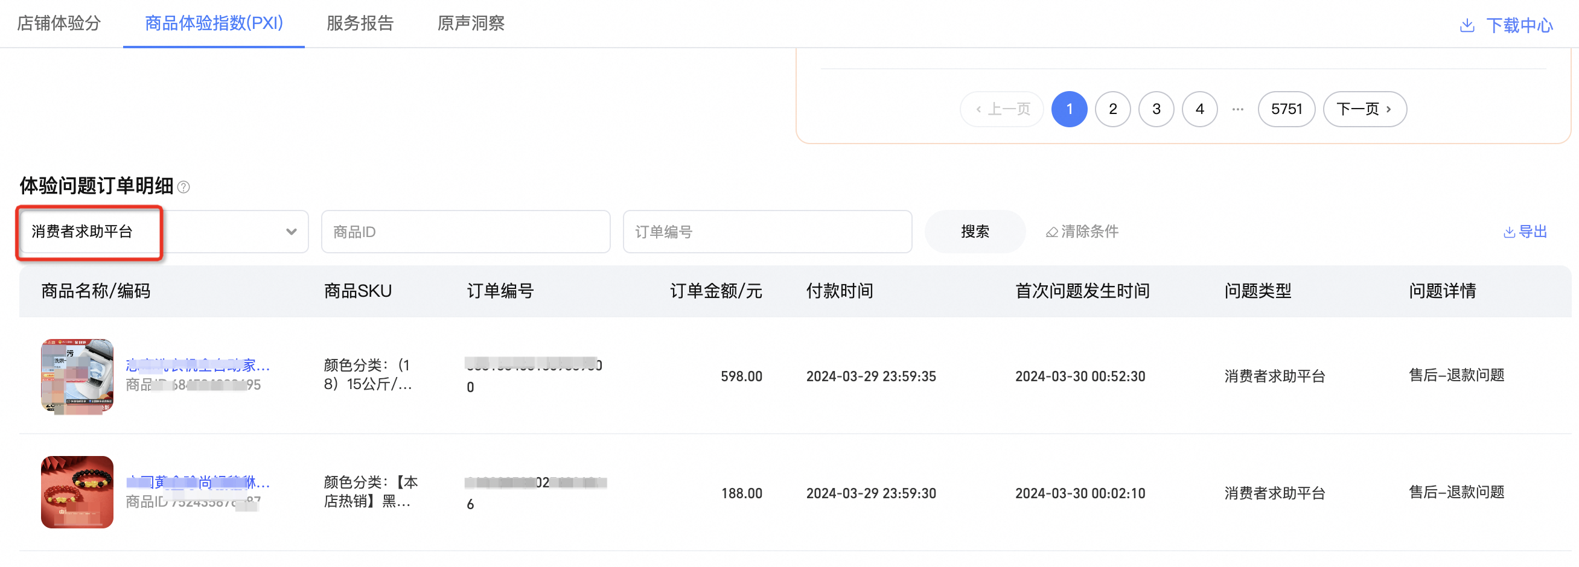This screenshot has width=1579, height=567.
Task: Click the 问题详情 column header
Action: pyautogui.click(x=1443, y=291)
